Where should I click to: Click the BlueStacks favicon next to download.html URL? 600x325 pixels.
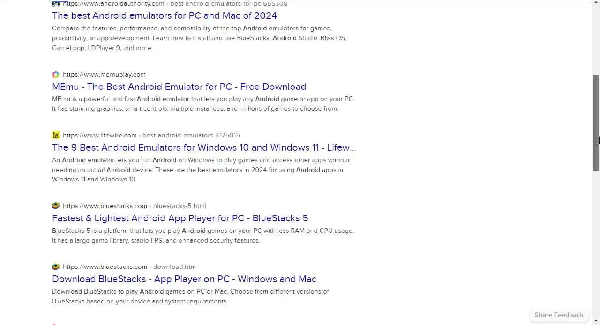pos(56,267)
